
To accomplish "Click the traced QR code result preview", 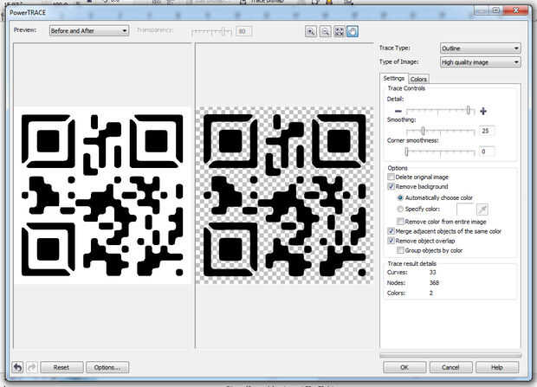I will click(285, 195).
